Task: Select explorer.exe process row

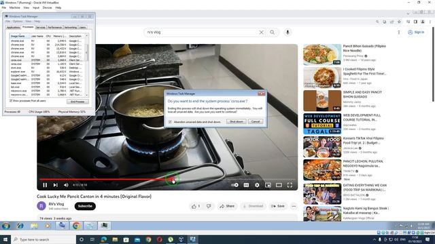Action: (x=47, y=72)
